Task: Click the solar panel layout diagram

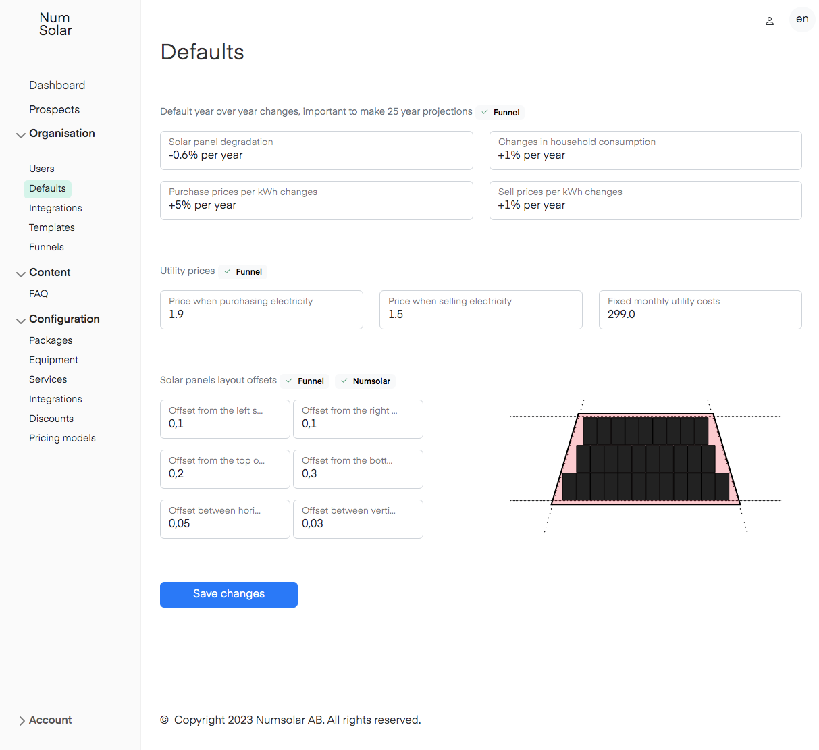Action: click(645, 466)
